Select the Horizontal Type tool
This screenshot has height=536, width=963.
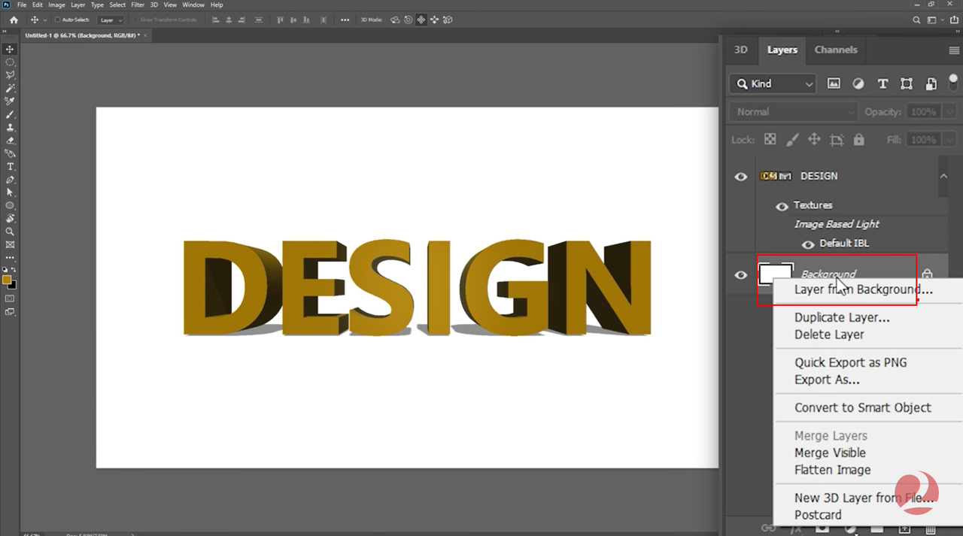(10, 167)
